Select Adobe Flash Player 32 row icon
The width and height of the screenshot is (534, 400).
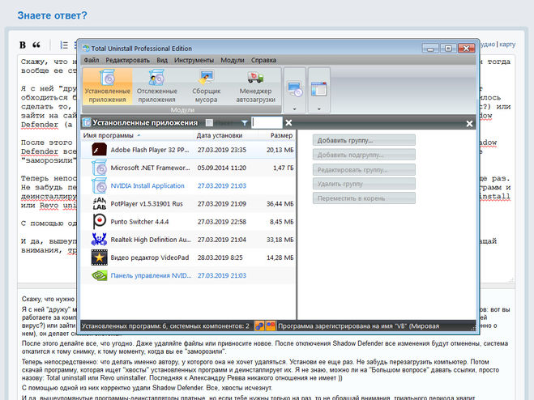click(x=99, y=150)
